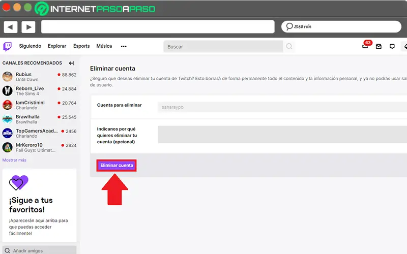Open the Twitch home logo
Image resolution: width=407 pixels, height=254 pixels.
(x=7, y=47)
